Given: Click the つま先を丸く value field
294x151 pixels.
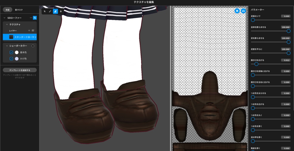Looking at the screenshot, I should tap(286, 115).
